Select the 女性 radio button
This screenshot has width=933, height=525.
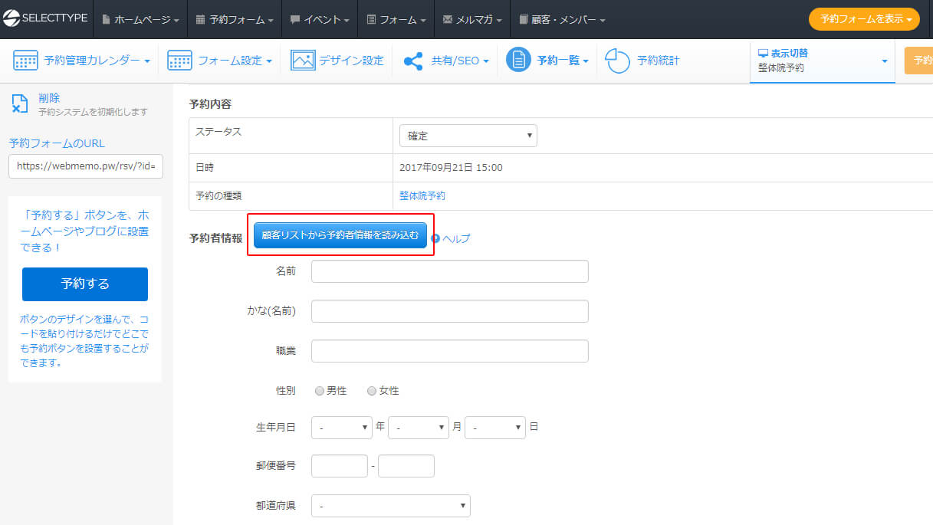coord(372,391)
